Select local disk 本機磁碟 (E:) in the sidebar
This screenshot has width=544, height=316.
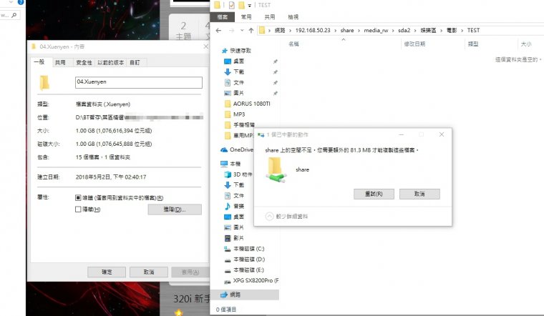(248, 270)
